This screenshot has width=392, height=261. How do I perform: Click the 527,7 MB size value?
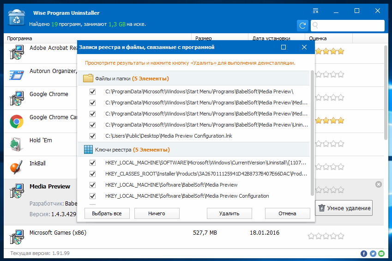(x=205, y=233)
